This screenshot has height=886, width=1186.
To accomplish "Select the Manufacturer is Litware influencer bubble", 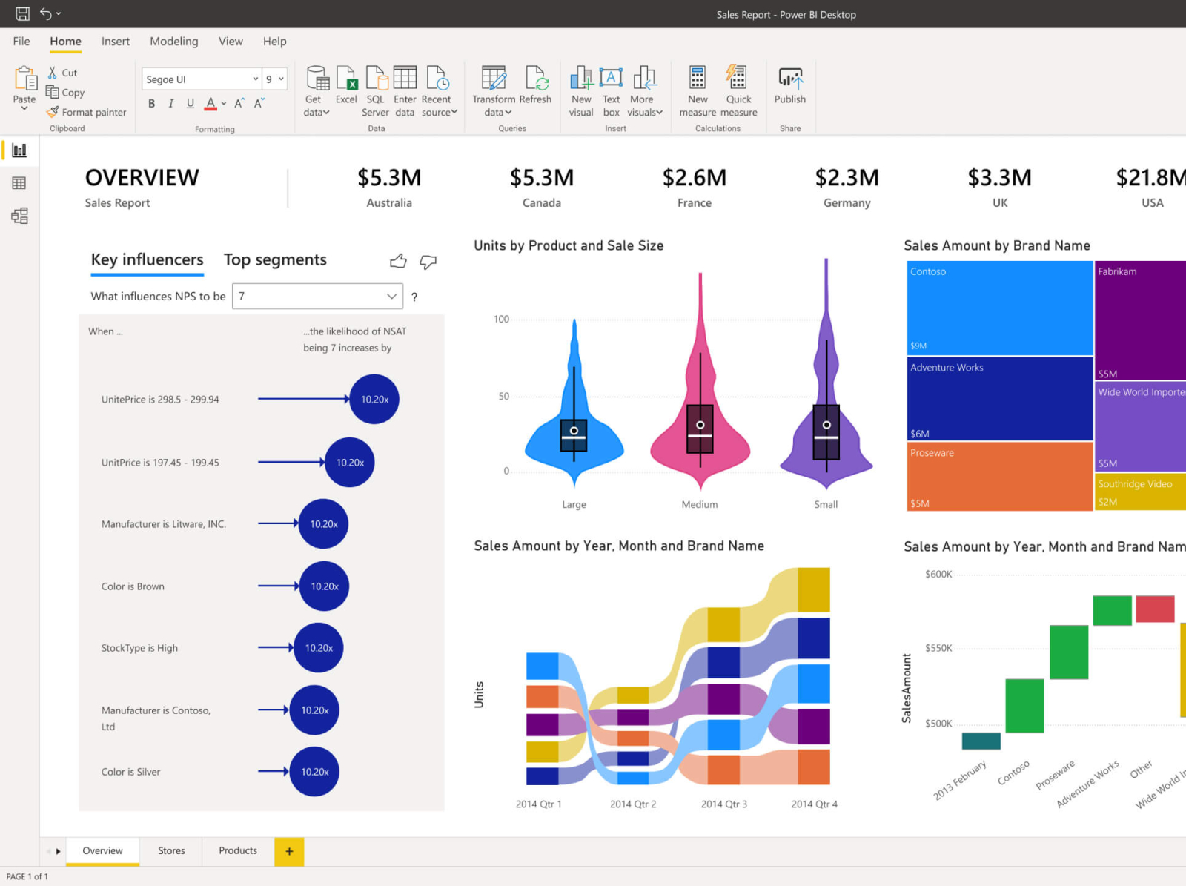I will [323, 523].
